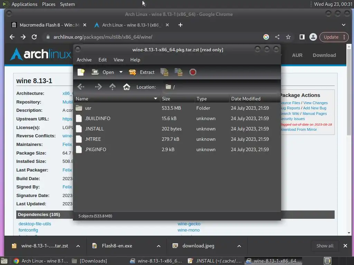This screenshot has height=265, width=354.
Task: Create a new archive with the toolbar icon
Action: click(81, 72)
